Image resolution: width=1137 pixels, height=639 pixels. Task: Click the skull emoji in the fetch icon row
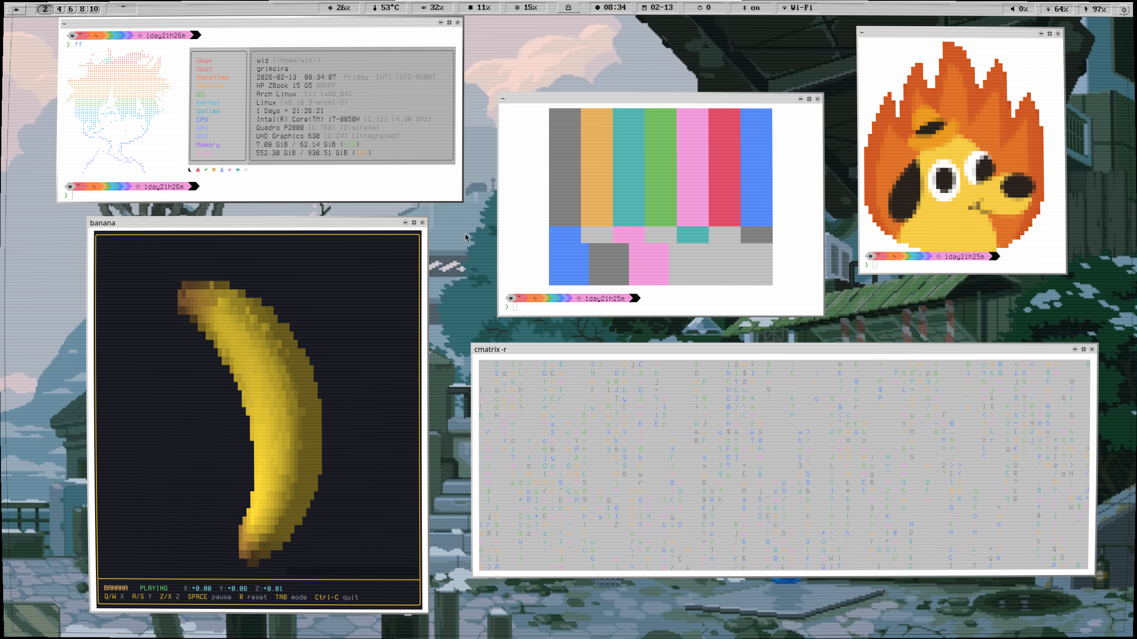pyautogui.click(x=214, y=170)
